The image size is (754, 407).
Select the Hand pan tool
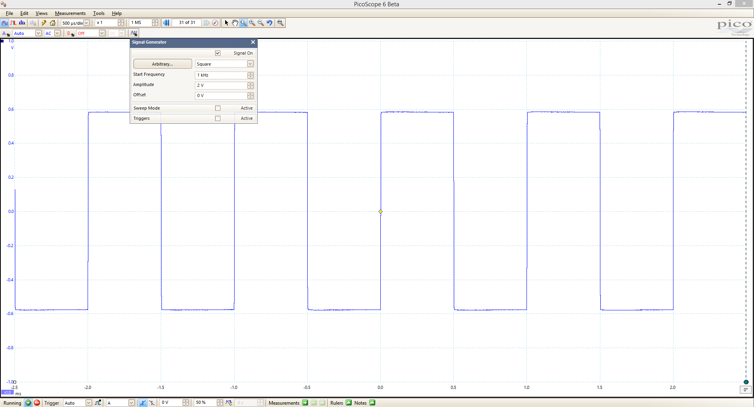point(235,23)
